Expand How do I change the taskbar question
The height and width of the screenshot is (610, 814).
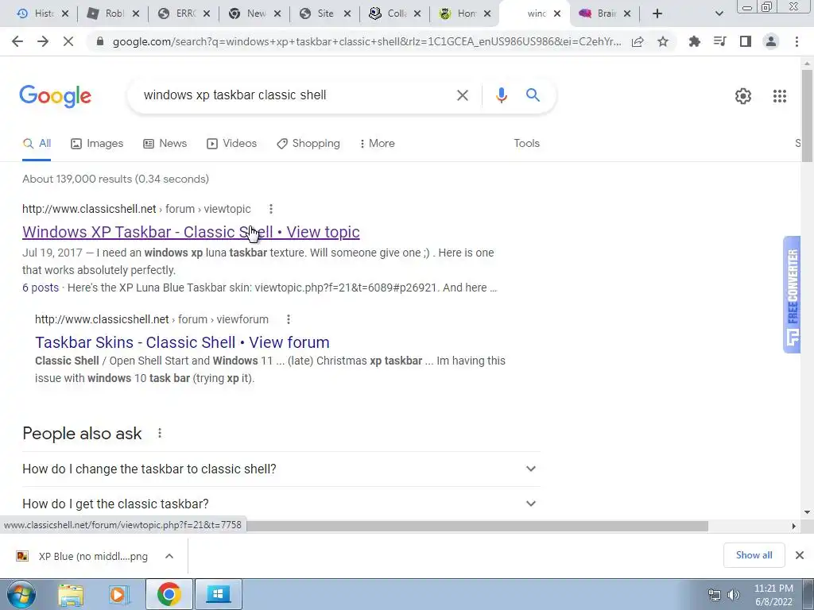281,469
